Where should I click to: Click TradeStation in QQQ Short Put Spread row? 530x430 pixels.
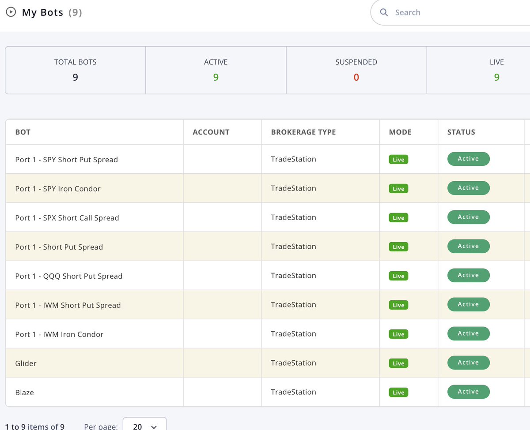tap(294, 276)
